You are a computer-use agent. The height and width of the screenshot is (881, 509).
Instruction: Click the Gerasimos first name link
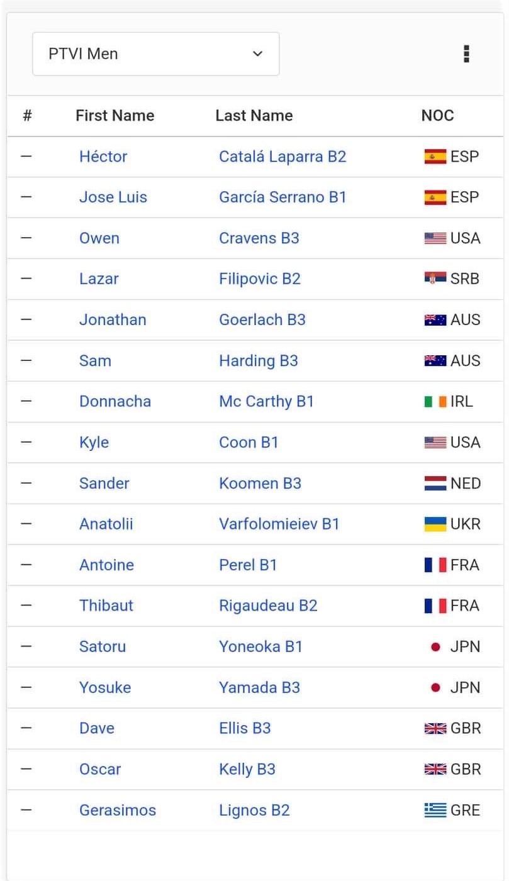click(118, 810)
